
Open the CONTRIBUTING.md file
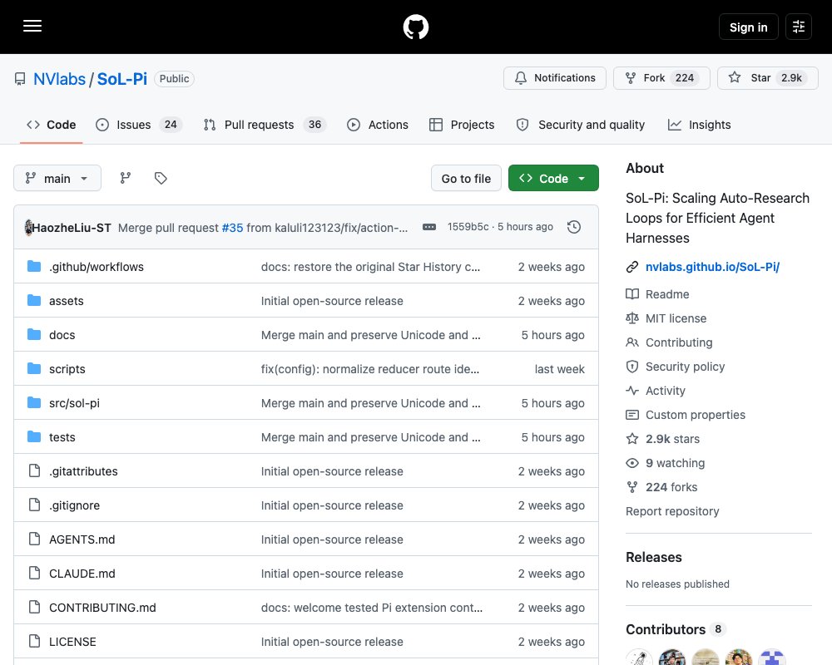click(102, 608)
